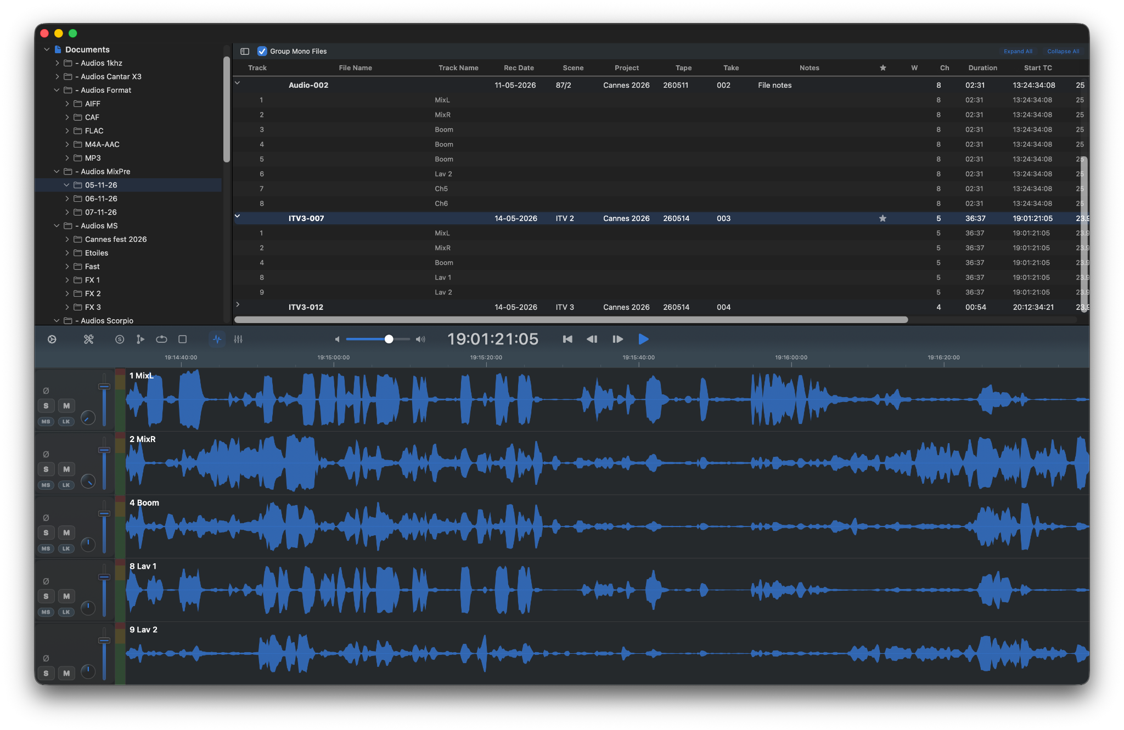Viewport: 1124px width, 730px height.
Task: Click the file list horizontal scrollbar
Action: [x=571, y=320]
